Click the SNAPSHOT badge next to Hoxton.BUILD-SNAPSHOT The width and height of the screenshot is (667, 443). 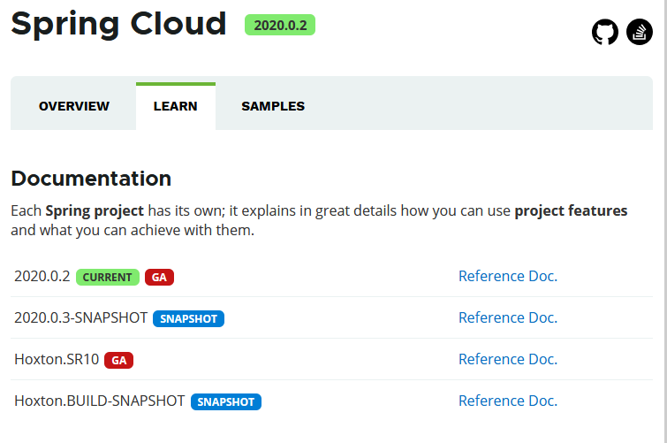[x=226, y=401]
